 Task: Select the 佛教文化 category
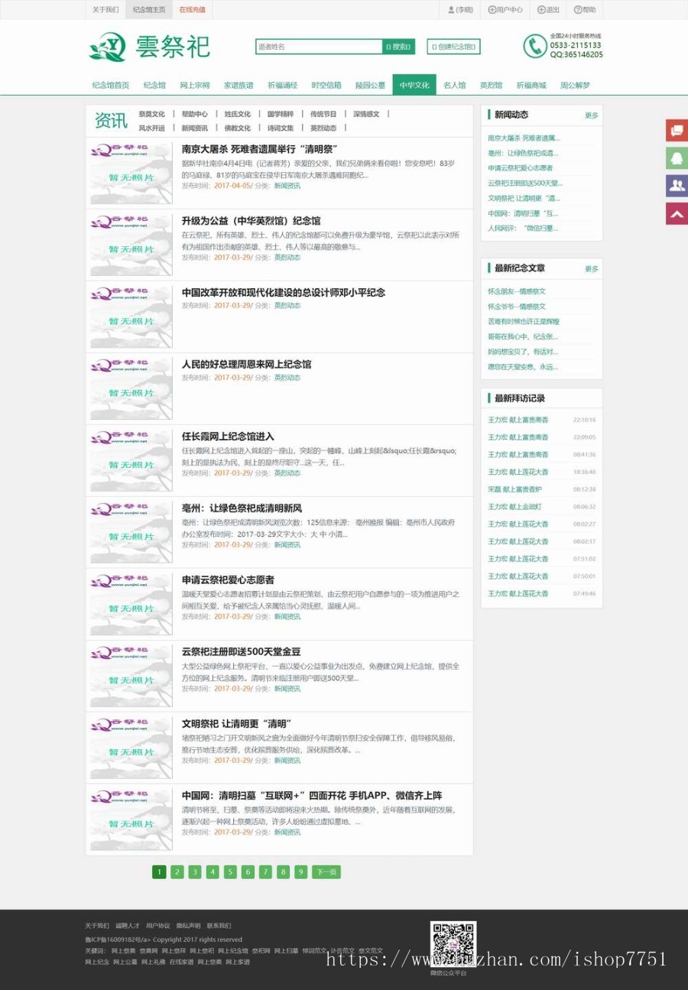pos(238,128)
